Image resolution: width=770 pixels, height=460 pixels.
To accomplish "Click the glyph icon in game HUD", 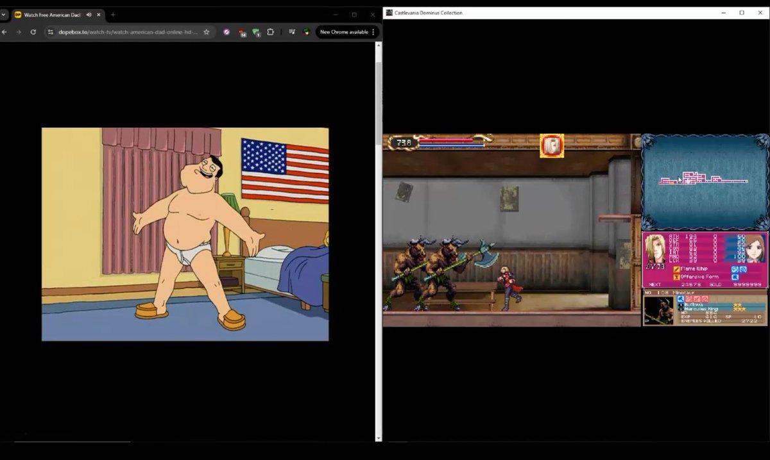I will point(551,146).
